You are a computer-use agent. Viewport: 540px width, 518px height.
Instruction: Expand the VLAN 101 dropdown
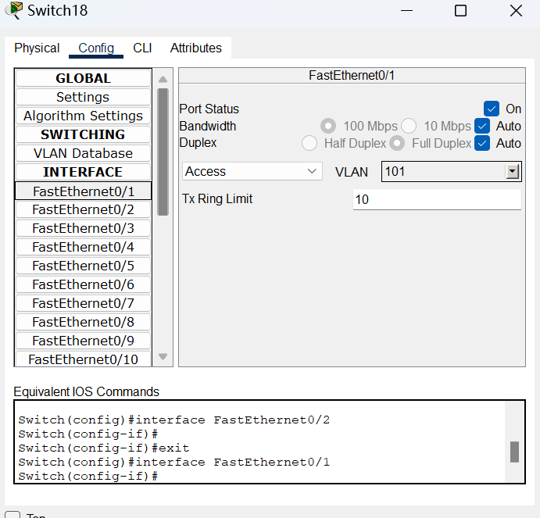click(x=513, y=171)
